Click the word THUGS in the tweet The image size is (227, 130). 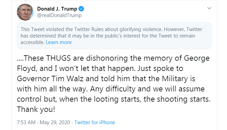[58, 58]
